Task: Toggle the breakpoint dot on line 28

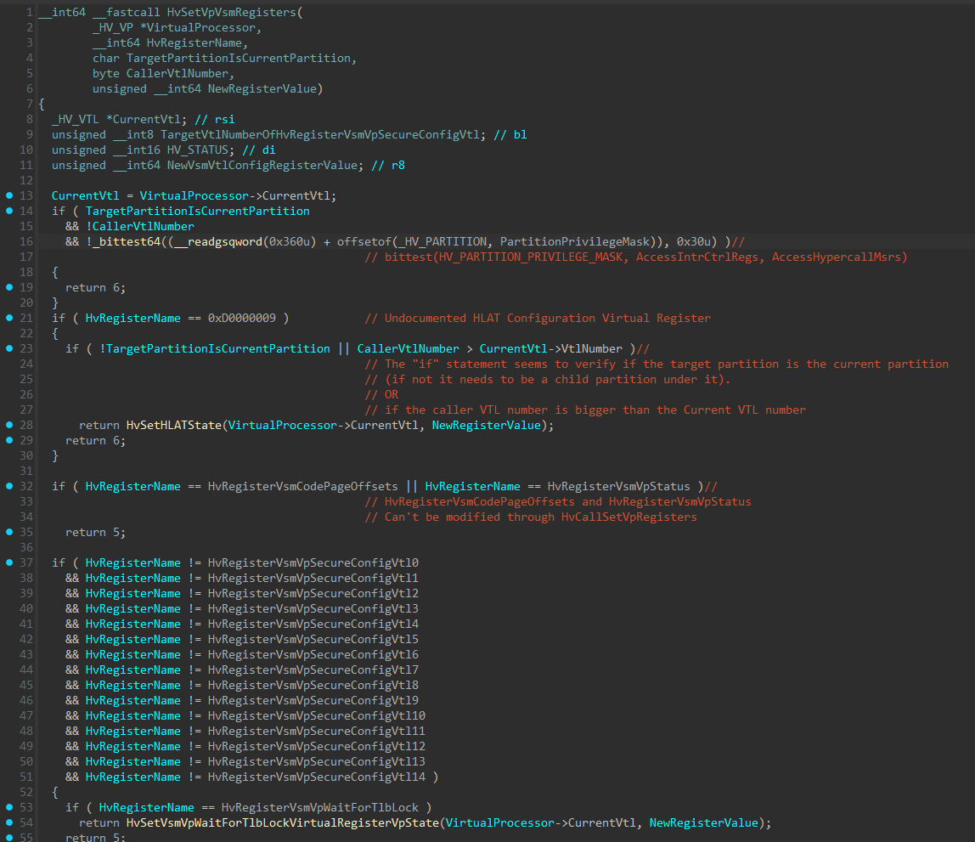Action: tap(9, 425)
